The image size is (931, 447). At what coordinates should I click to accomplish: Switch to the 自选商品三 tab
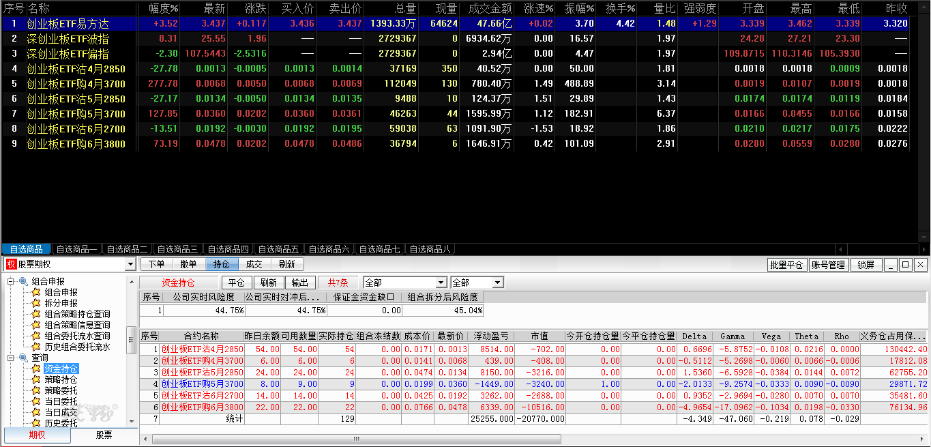[177, 250]
